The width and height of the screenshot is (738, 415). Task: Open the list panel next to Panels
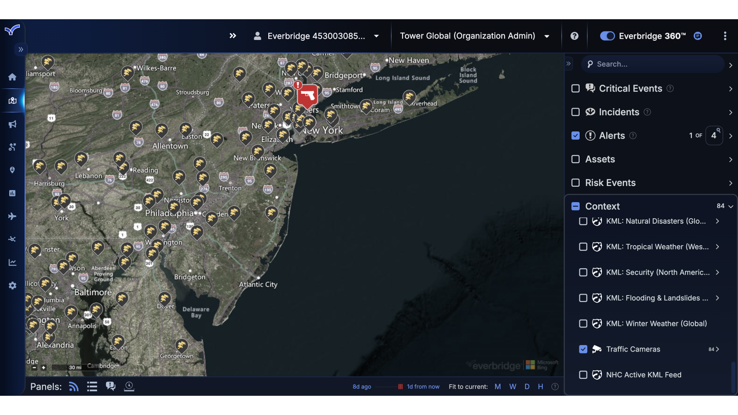[x=92, y=387]
